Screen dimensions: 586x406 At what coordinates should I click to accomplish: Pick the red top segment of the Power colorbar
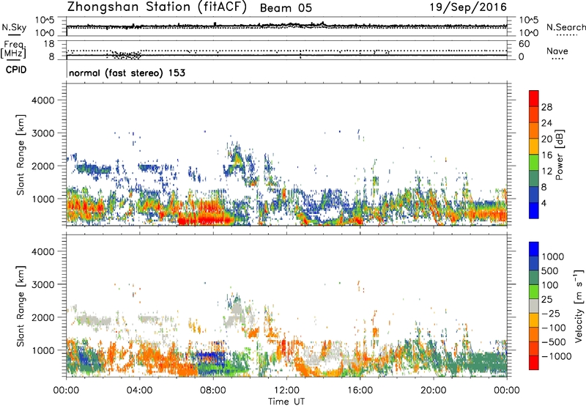pos(534,98)
